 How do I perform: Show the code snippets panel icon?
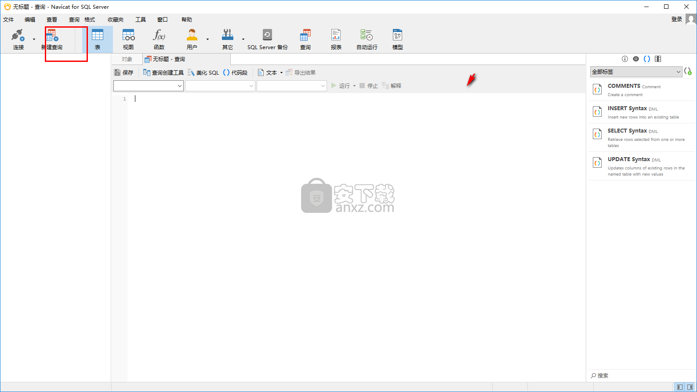[x=647, y=59]
